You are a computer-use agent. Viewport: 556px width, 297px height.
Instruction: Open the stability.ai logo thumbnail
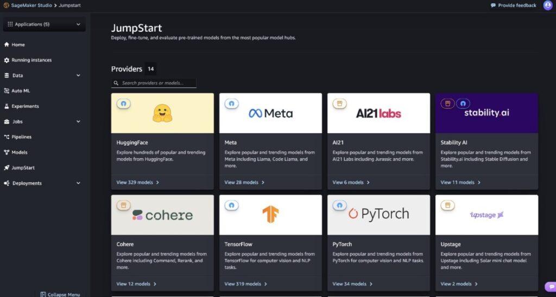pos(487,113)
